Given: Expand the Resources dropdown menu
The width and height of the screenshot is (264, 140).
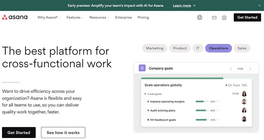Looking at the screenshot, I should click(x=99, y=17).
